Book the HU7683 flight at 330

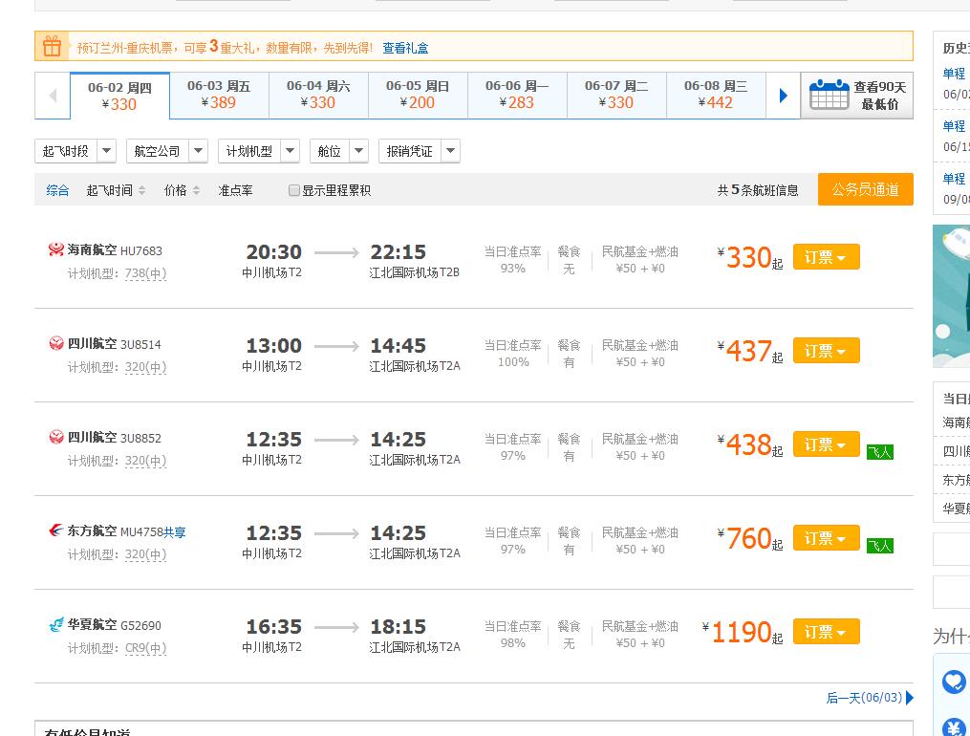(826, 257)
